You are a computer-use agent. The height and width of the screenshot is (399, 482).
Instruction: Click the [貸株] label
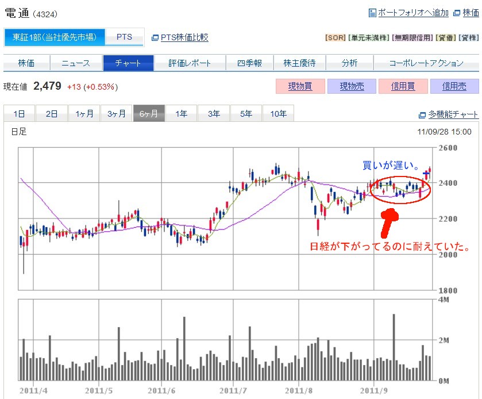point(468,38)
